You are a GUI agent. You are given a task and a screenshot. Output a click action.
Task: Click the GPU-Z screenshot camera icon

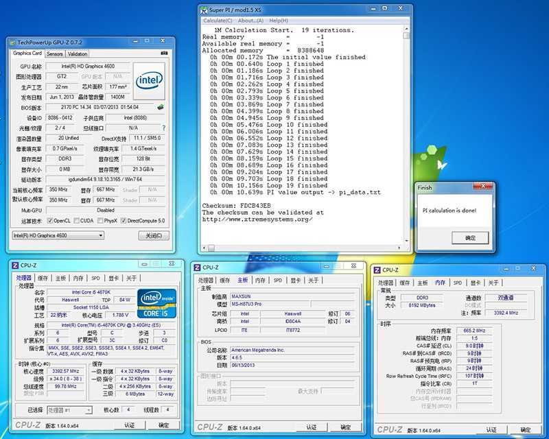(x=164, y=54)
